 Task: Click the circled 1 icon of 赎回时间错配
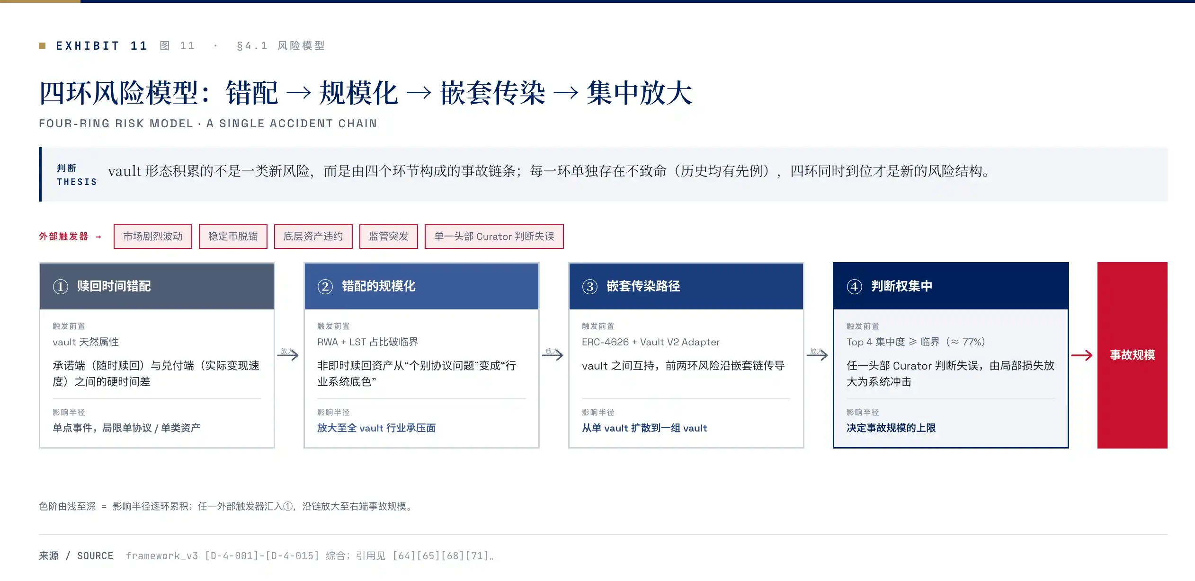pos(61,286)
